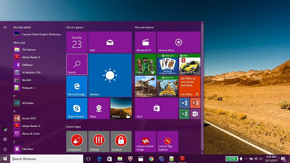Open Edge from the taskbar
Viewport: 290px width, 163px height.
pyautogui.click(x=99, y=159)
